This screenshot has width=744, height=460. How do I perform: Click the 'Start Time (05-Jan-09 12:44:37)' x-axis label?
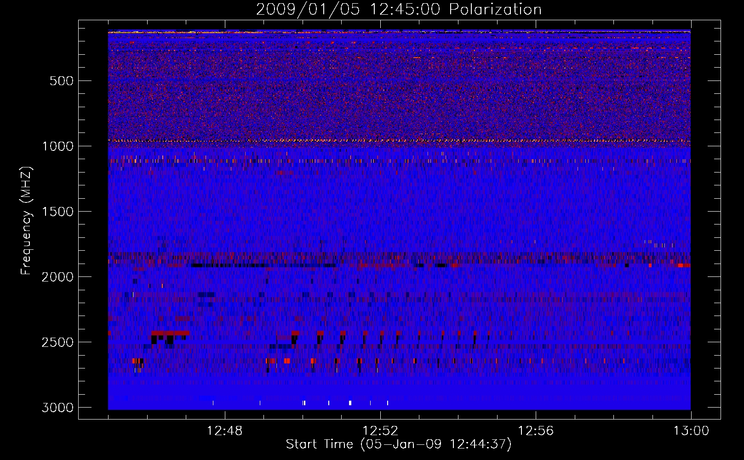399,444
